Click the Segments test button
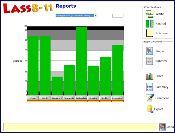This screenshot has width=175, height=133. [69, 98]
